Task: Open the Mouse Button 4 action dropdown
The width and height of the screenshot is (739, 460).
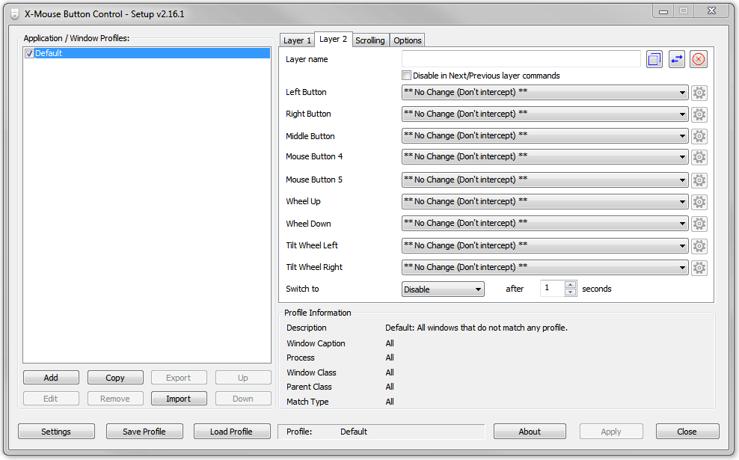Action: click(x=545, y=156)
